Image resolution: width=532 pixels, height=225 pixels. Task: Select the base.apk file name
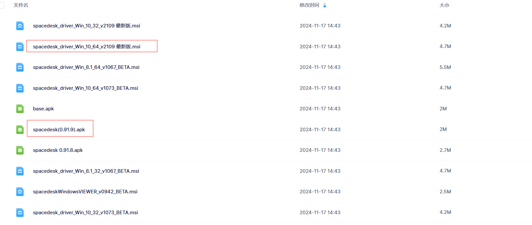coord(43,109)
